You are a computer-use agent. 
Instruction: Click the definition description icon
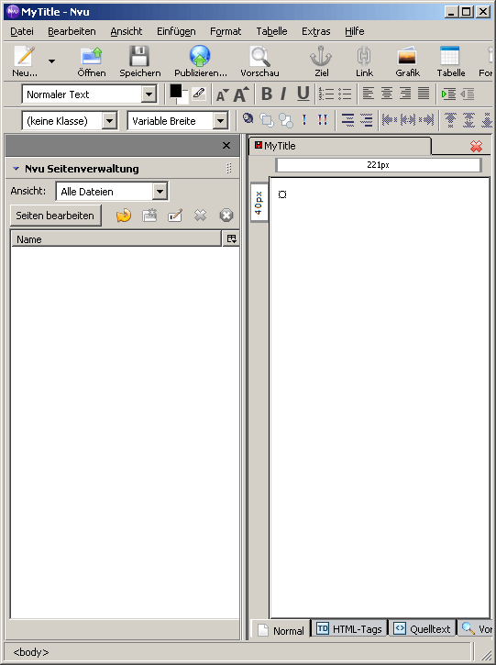(367, 120)
